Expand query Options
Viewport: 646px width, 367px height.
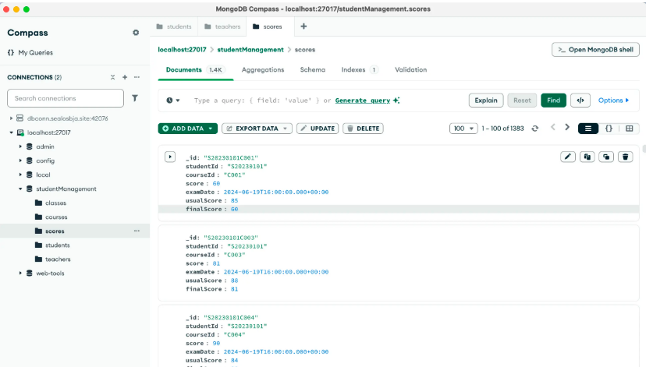613,101
